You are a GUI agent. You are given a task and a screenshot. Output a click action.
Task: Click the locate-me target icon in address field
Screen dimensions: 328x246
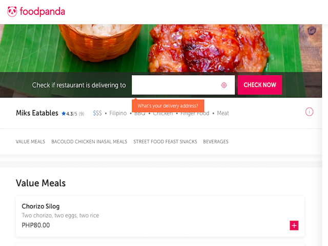click(x=224, y=85)
